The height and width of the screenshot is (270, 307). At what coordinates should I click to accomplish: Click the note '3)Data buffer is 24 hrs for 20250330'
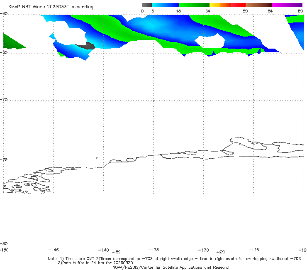click(x=95, y=263)
